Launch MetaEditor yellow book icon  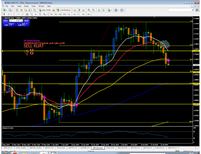click(54, 10)
